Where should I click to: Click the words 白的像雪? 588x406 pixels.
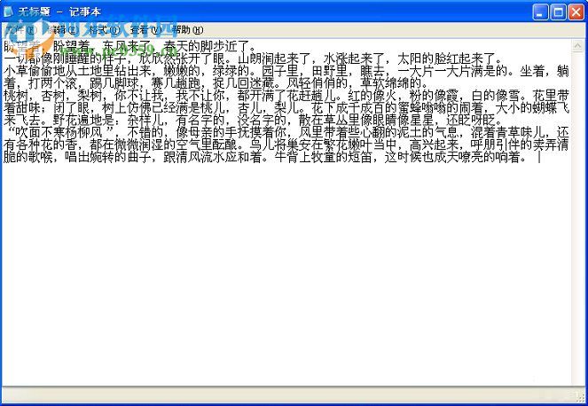496,96
